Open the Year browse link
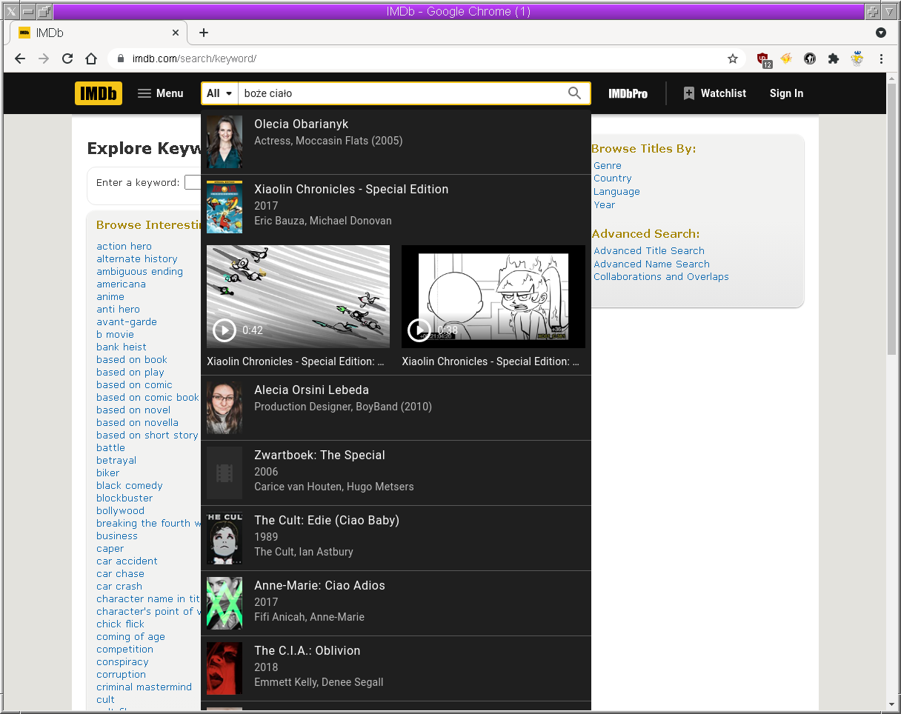901x714 pixels. [x=605, y=205]
